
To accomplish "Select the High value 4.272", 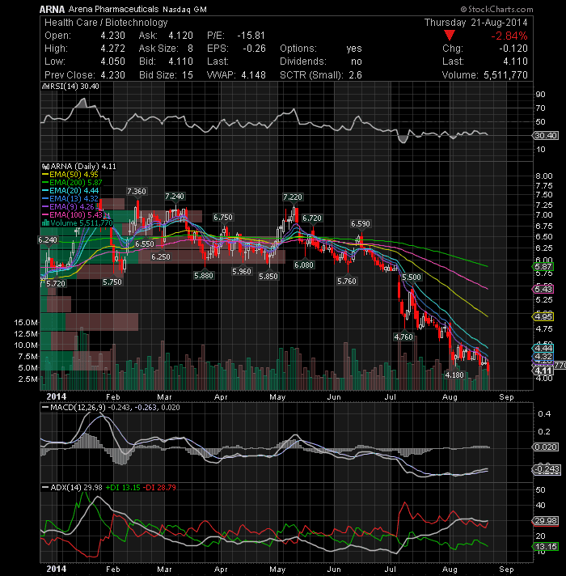I will click(x=112, y=49).
